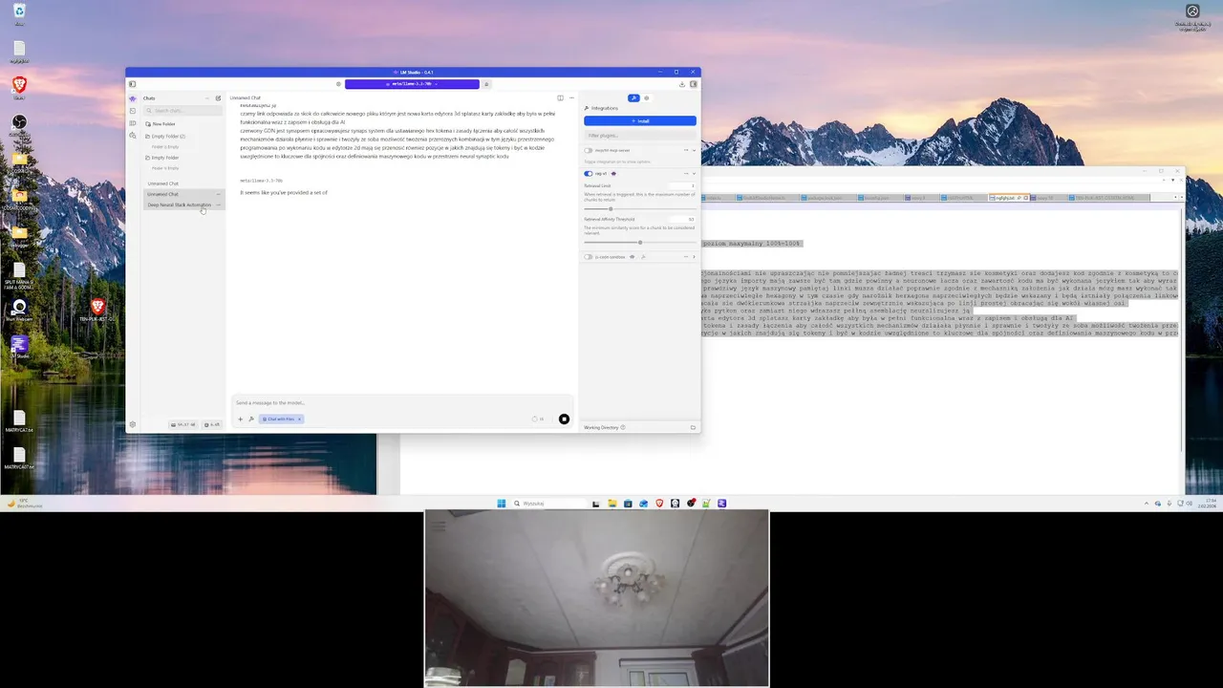Viewport: 1223px width, 688px height.
Task: Open the chat options three-dot menu
Action: 571,97
